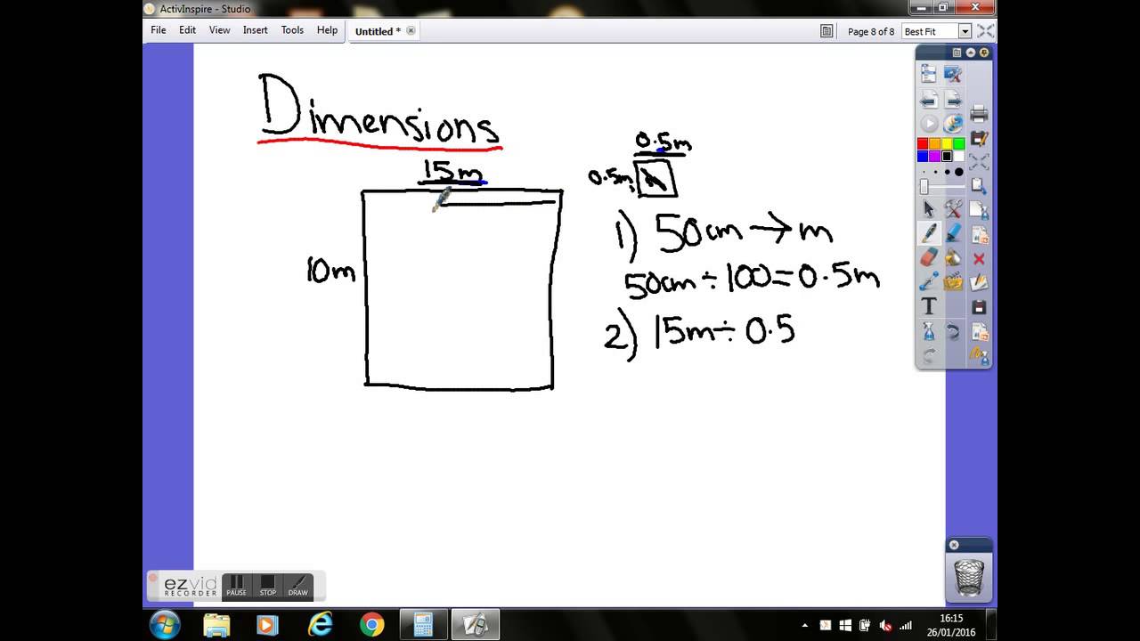Image resolution: width=1140 pixels, height=641 pixels.
Task: Select the Pen tool
Action: pyautogui.click(x=928, y=233)
